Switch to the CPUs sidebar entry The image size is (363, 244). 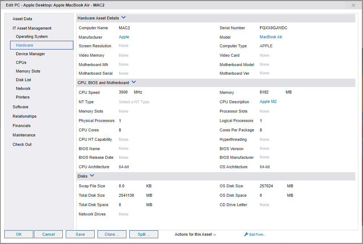(22, 62)
